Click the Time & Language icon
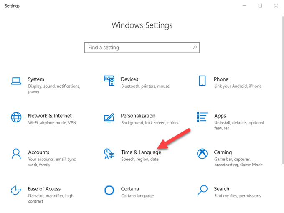The height and width of the screenshot is (213, 284). pyautogui.click(x=109, y=154)
